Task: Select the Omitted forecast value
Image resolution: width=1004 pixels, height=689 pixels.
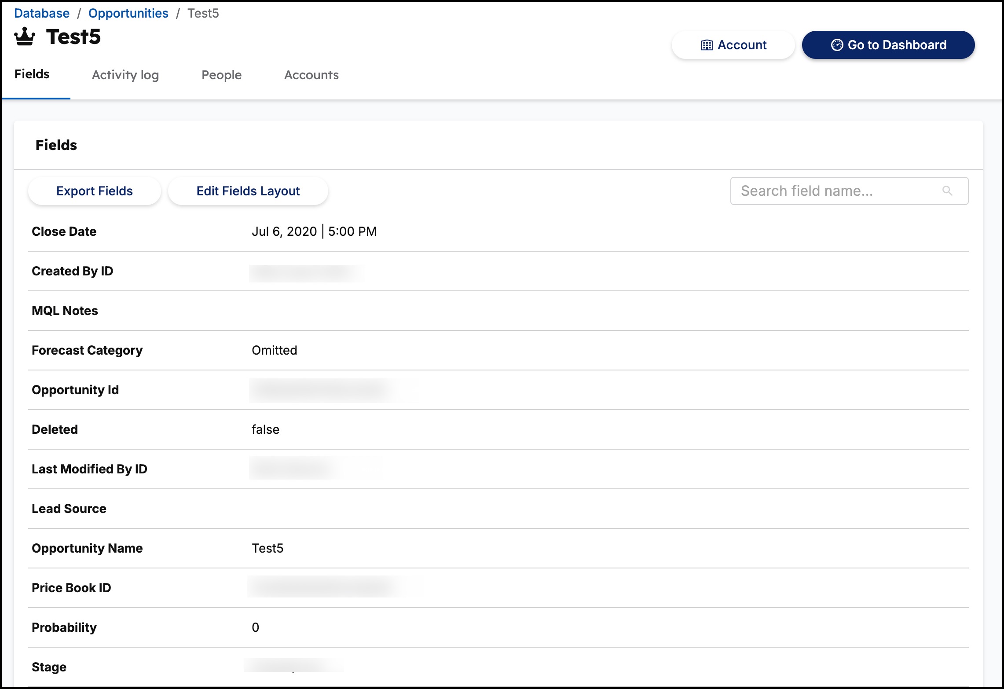Action: pyautogui.click(x=275, y=350)
